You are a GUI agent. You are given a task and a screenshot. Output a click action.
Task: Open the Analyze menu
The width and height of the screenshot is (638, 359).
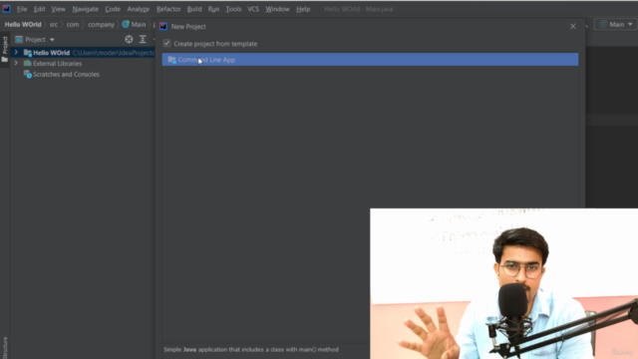(x=138, y=9)
